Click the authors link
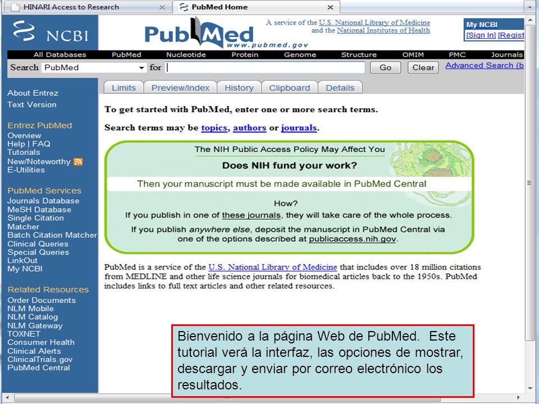 coord(249,128)
